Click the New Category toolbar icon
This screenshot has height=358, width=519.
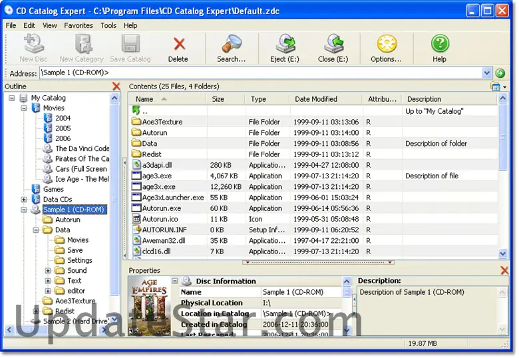pos(83,43)
